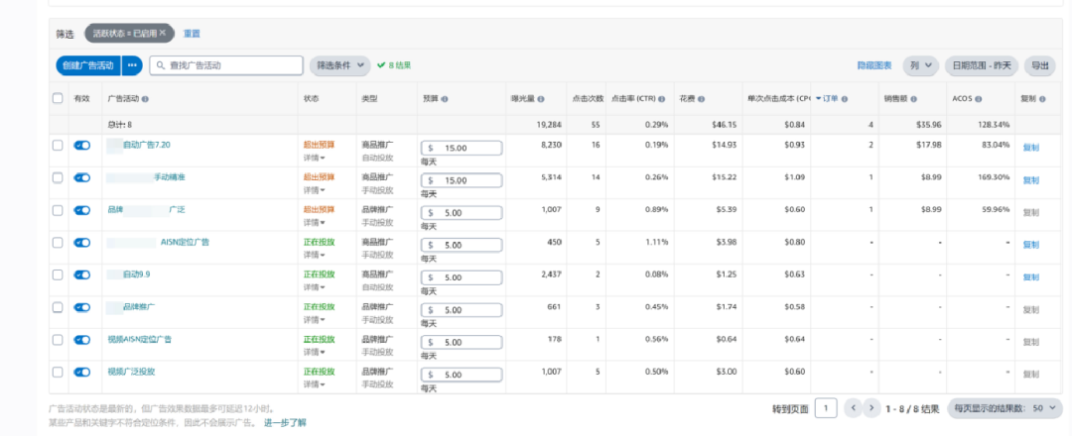Click the sort arrow on 订单 column
1072x436 pixels.
click(x=818, y=99)
